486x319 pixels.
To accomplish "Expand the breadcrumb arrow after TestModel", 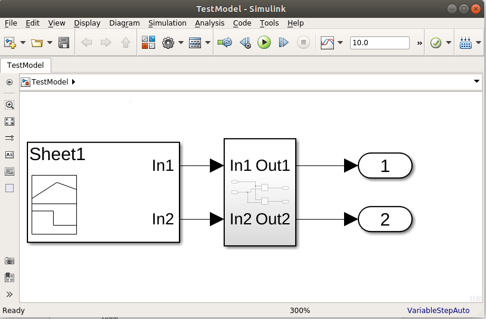I will coord(73,82).
